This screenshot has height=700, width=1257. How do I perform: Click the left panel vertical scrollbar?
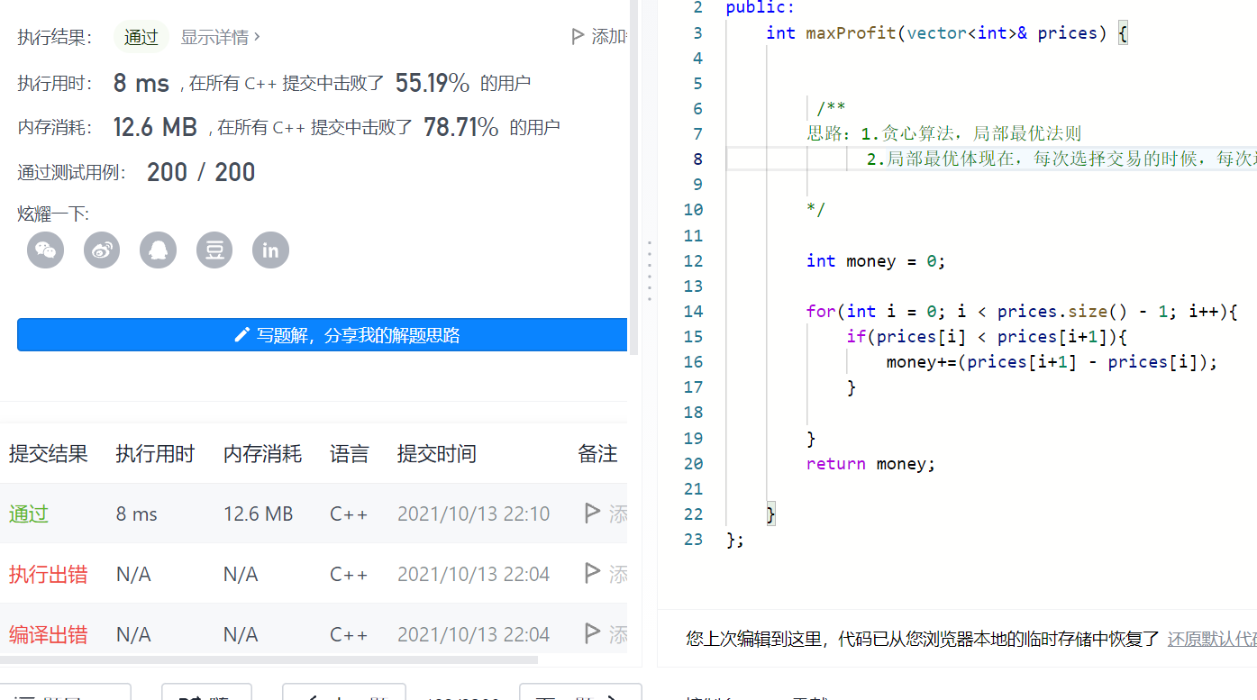click(634, 177)
